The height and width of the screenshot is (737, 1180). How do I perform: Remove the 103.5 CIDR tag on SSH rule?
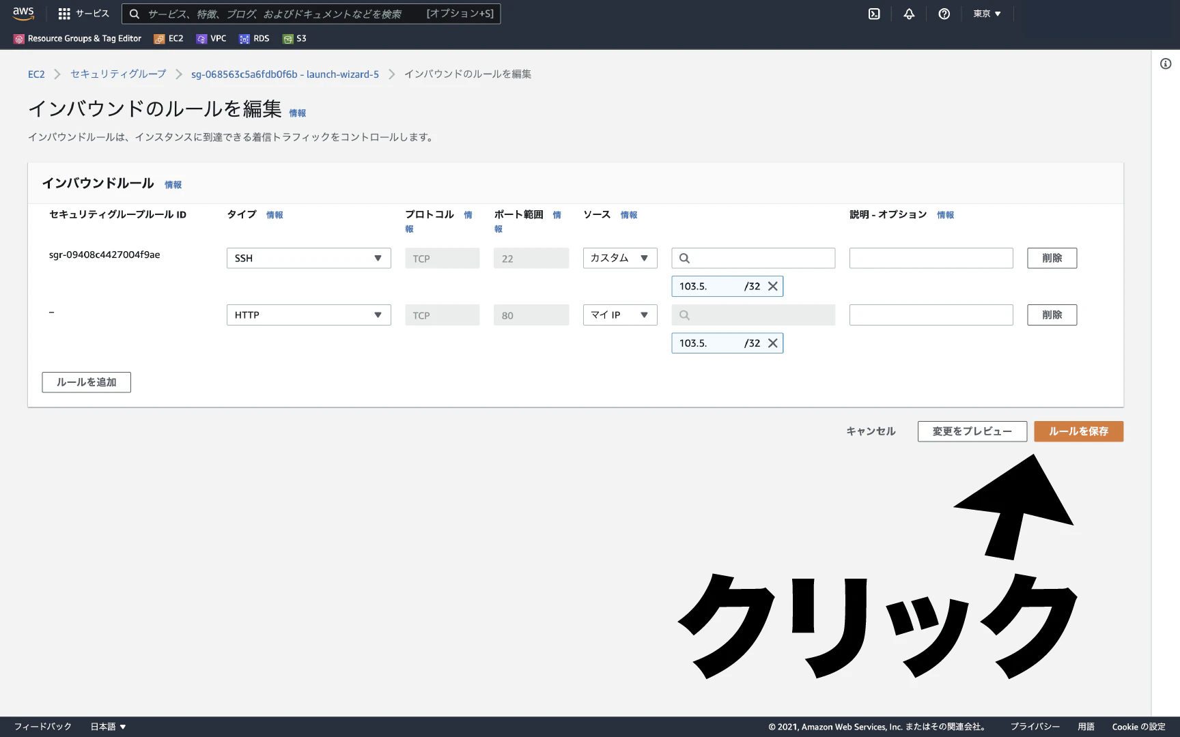(x=772, y=287)
